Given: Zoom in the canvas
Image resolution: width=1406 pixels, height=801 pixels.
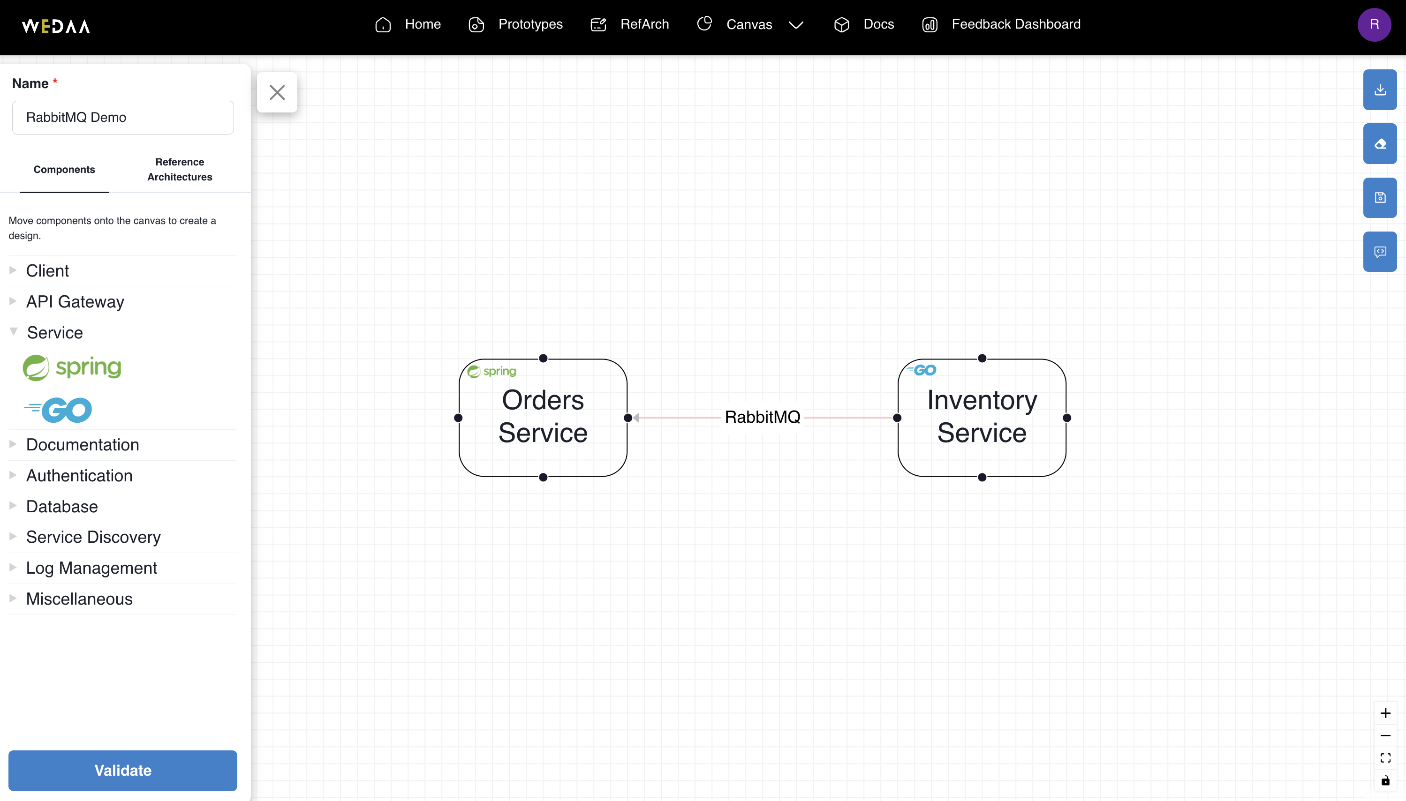Looking at the screenshot, I should click(x=1385, y=713).
